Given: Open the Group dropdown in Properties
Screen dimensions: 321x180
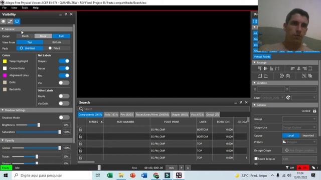Looking at the screenshot, I should pyautogui.click(x=299, y=119).
